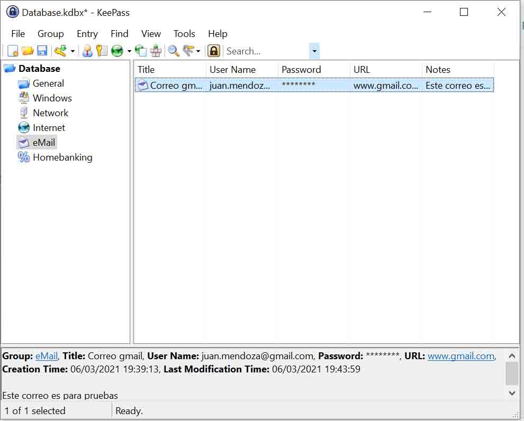
Task: Copy user name with the person icon
Action: [87, 51]
